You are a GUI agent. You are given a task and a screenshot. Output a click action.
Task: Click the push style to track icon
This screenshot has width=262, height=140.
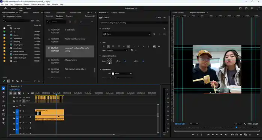click(x=154, y=34)
